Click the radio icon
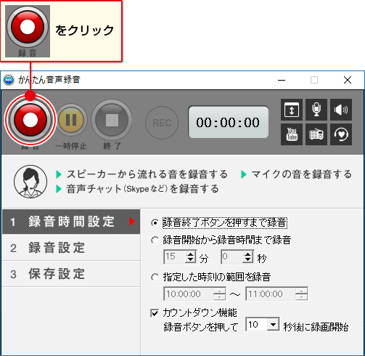Viewport: 365px width, 356px height. [316, 134]
